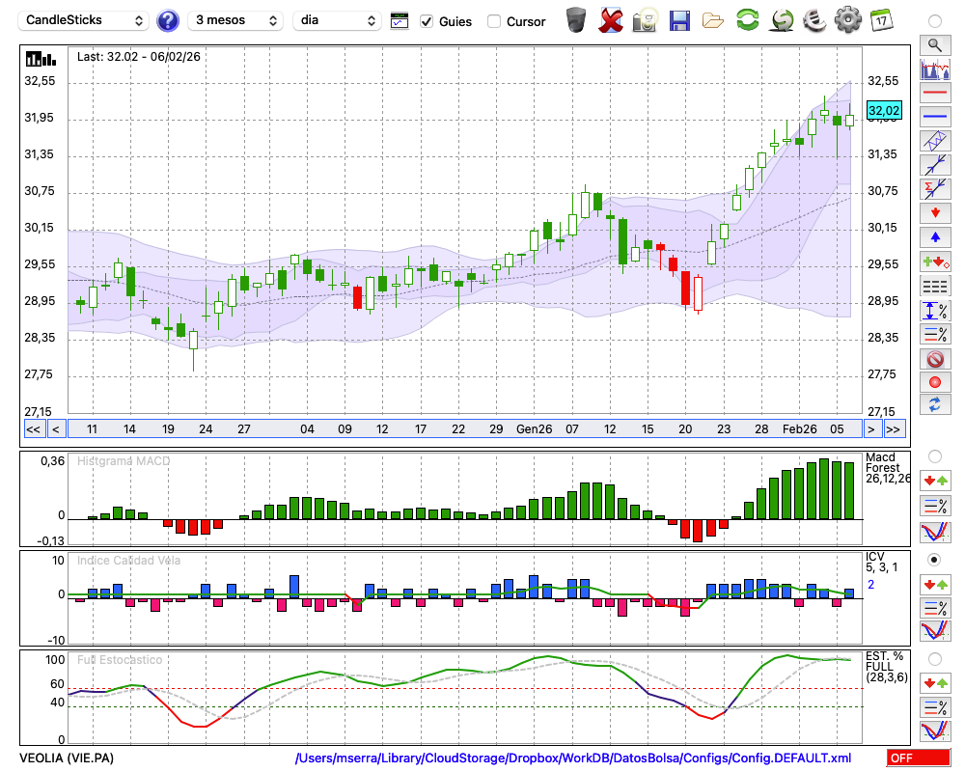This screenshot has width=965, height=772.
Task: Select the ICV panel radio button
Action: (935, 560)
